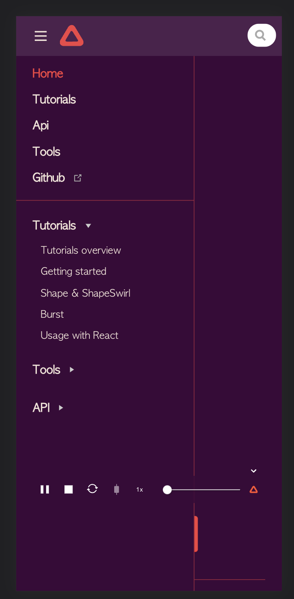This screenshot has height=599, width=294.
Task: Toggle the timeline bounds icon
Action: tap(117, 490)
